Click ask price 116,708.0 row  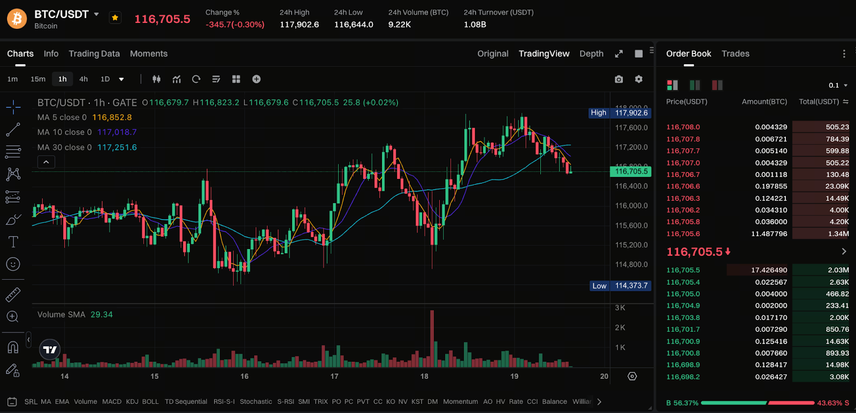(x=758, y=127)
